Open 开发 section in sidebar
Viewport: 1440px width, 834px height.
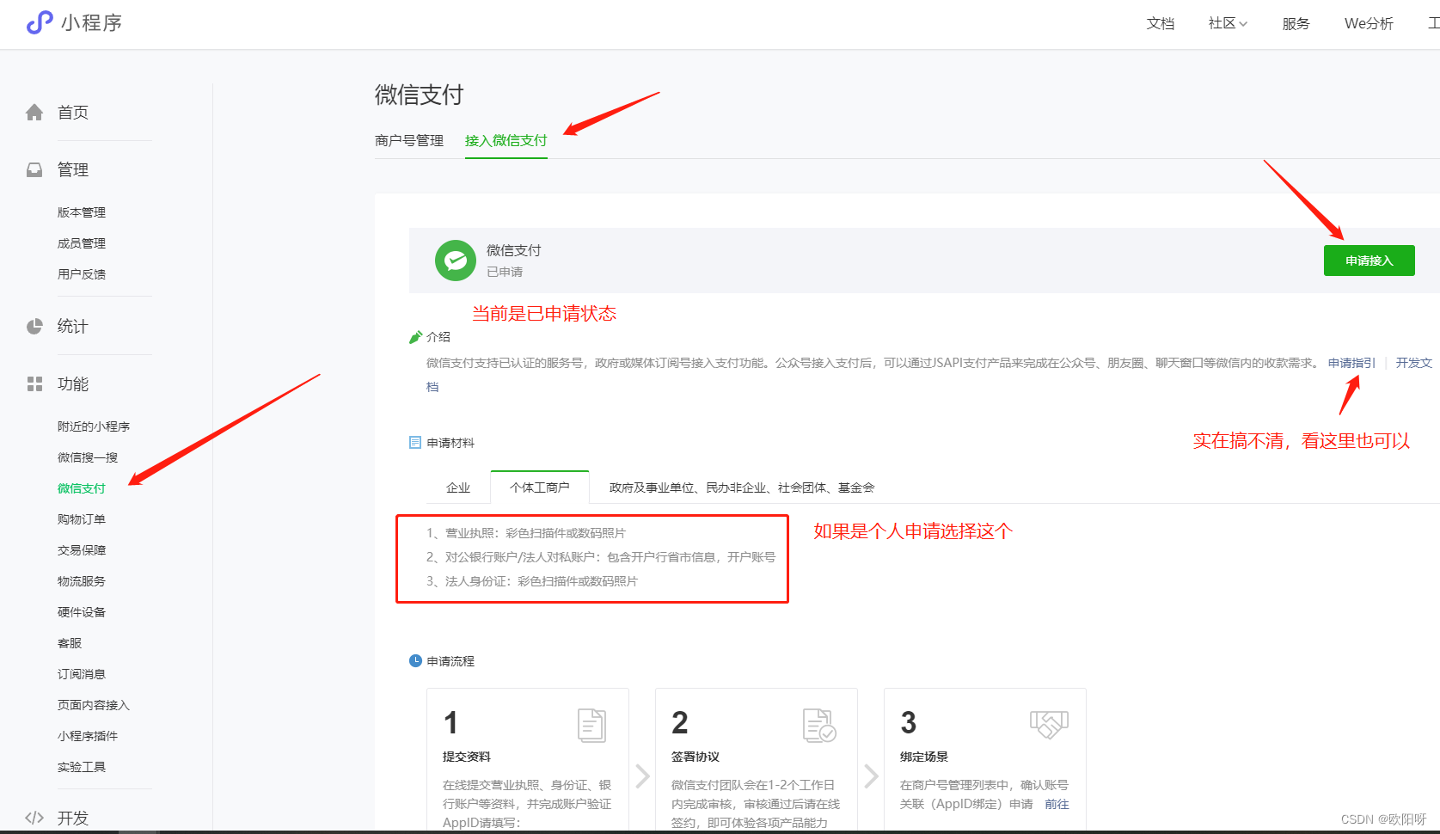coord(73,818)
